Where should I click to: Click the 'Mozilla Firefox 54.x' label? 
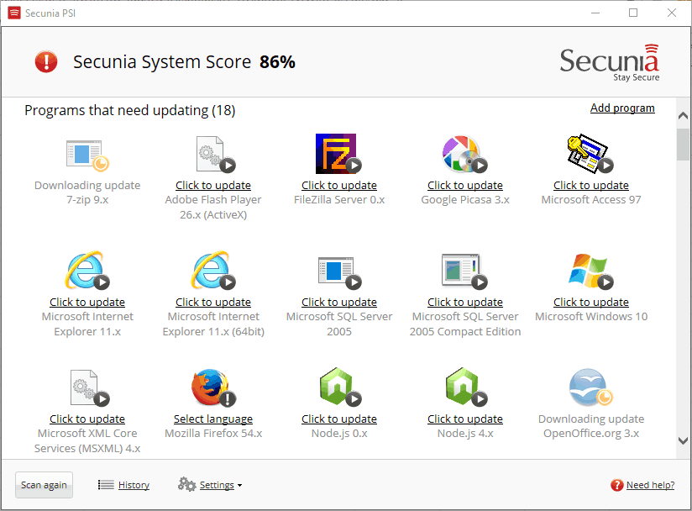coord(213,434)
